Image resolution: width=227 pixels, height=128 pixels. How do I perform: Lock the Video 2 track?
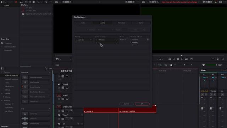coord(59,88)
